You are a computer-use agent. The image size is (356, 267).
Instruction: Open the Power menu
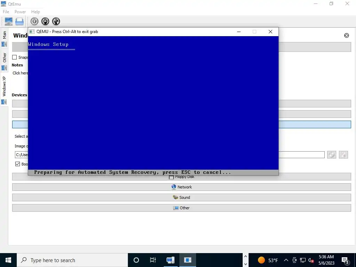tap(20, 11)
